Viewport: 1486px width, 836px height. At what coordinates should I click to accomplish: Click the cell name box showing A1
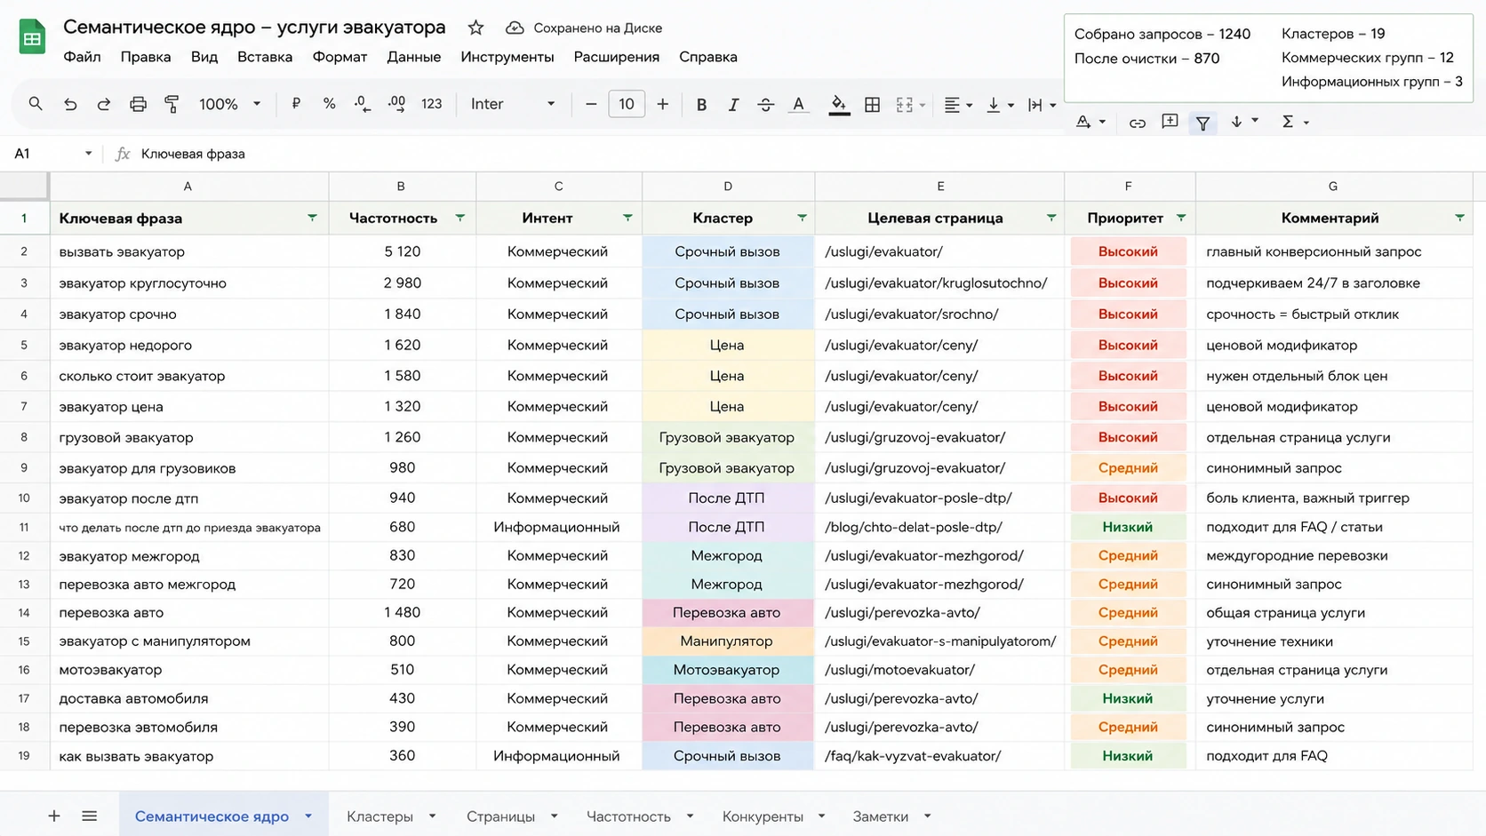(52, 154)
